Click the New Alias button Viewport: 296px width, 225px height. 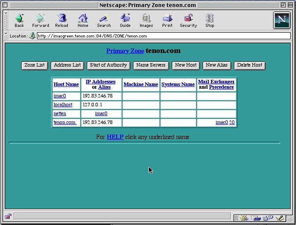point(217,65)
